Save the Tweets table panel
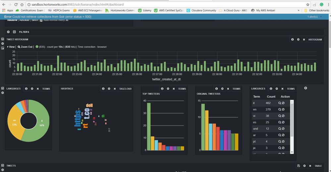 tap(299, 166)
